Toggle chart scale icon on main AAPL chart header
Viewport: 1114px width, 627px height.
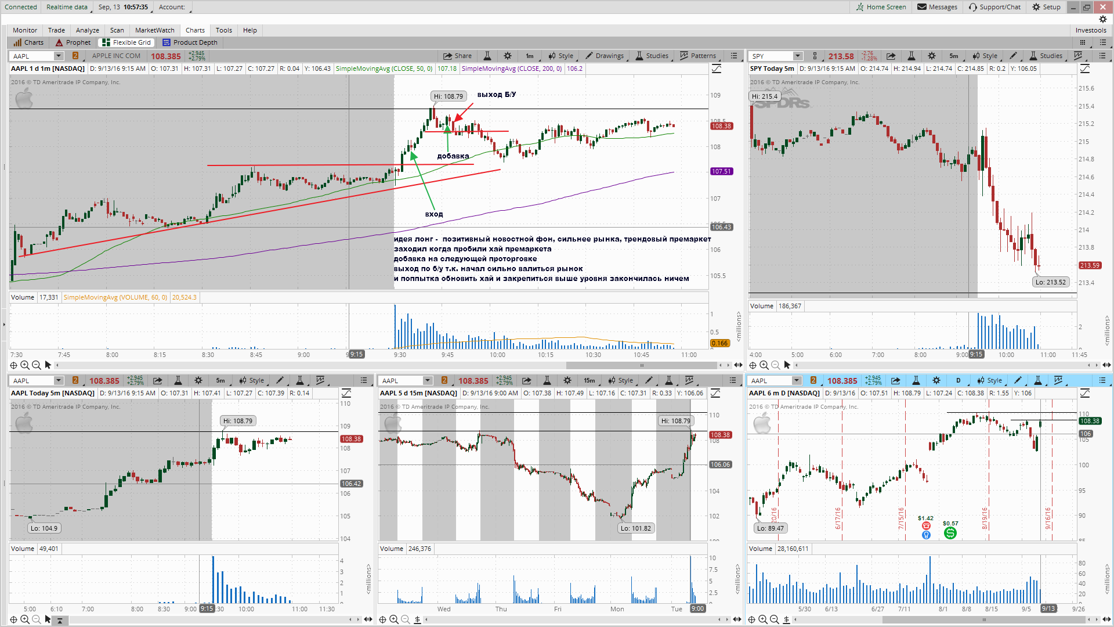pyautogui.click(x=717, y=69)
